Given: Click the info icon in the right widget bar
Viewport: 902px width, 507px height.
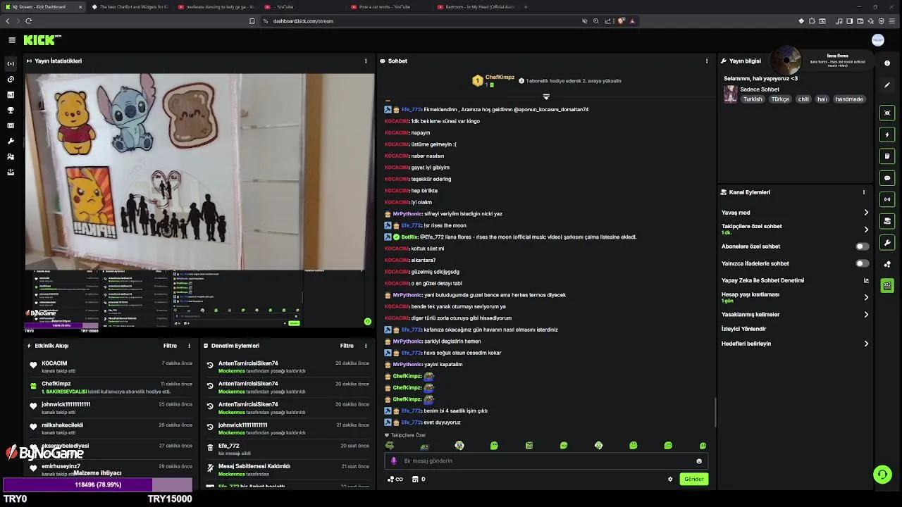Looking at the screenshot, I should (887, 63).
